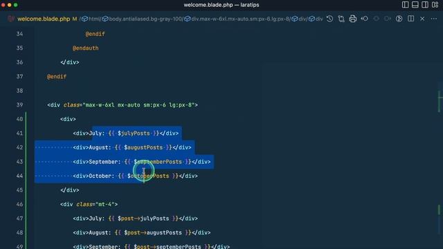Image resolution: width=443 pixels, height=249 pixels.
Task: Open file history timeline clock icon
Action: (x=329, y=19)
